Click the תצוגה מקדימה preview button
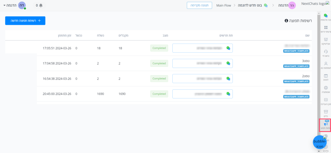This screenshot has width=331, height=153. tap(199, 5)
